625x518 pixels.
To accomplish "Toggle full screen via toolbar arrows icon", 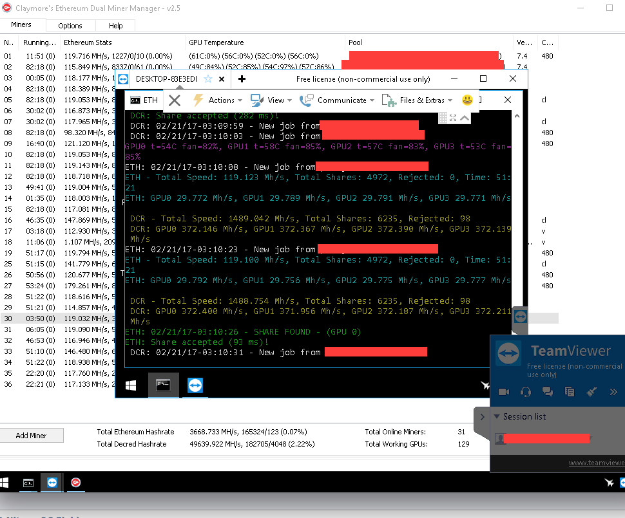I will 453,118.
